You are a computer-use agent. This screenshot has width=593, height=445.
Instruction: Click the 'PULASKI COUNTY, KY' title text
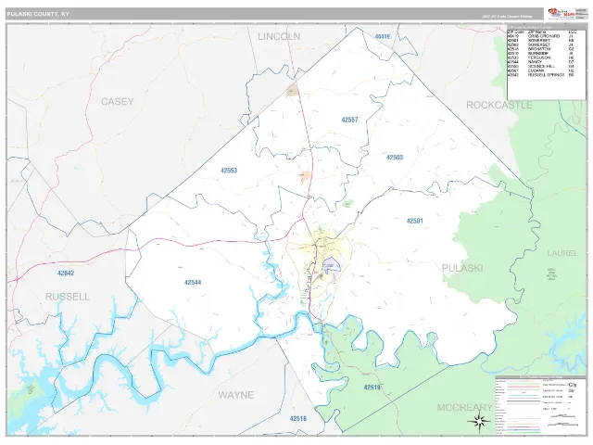tap(38, 14)
